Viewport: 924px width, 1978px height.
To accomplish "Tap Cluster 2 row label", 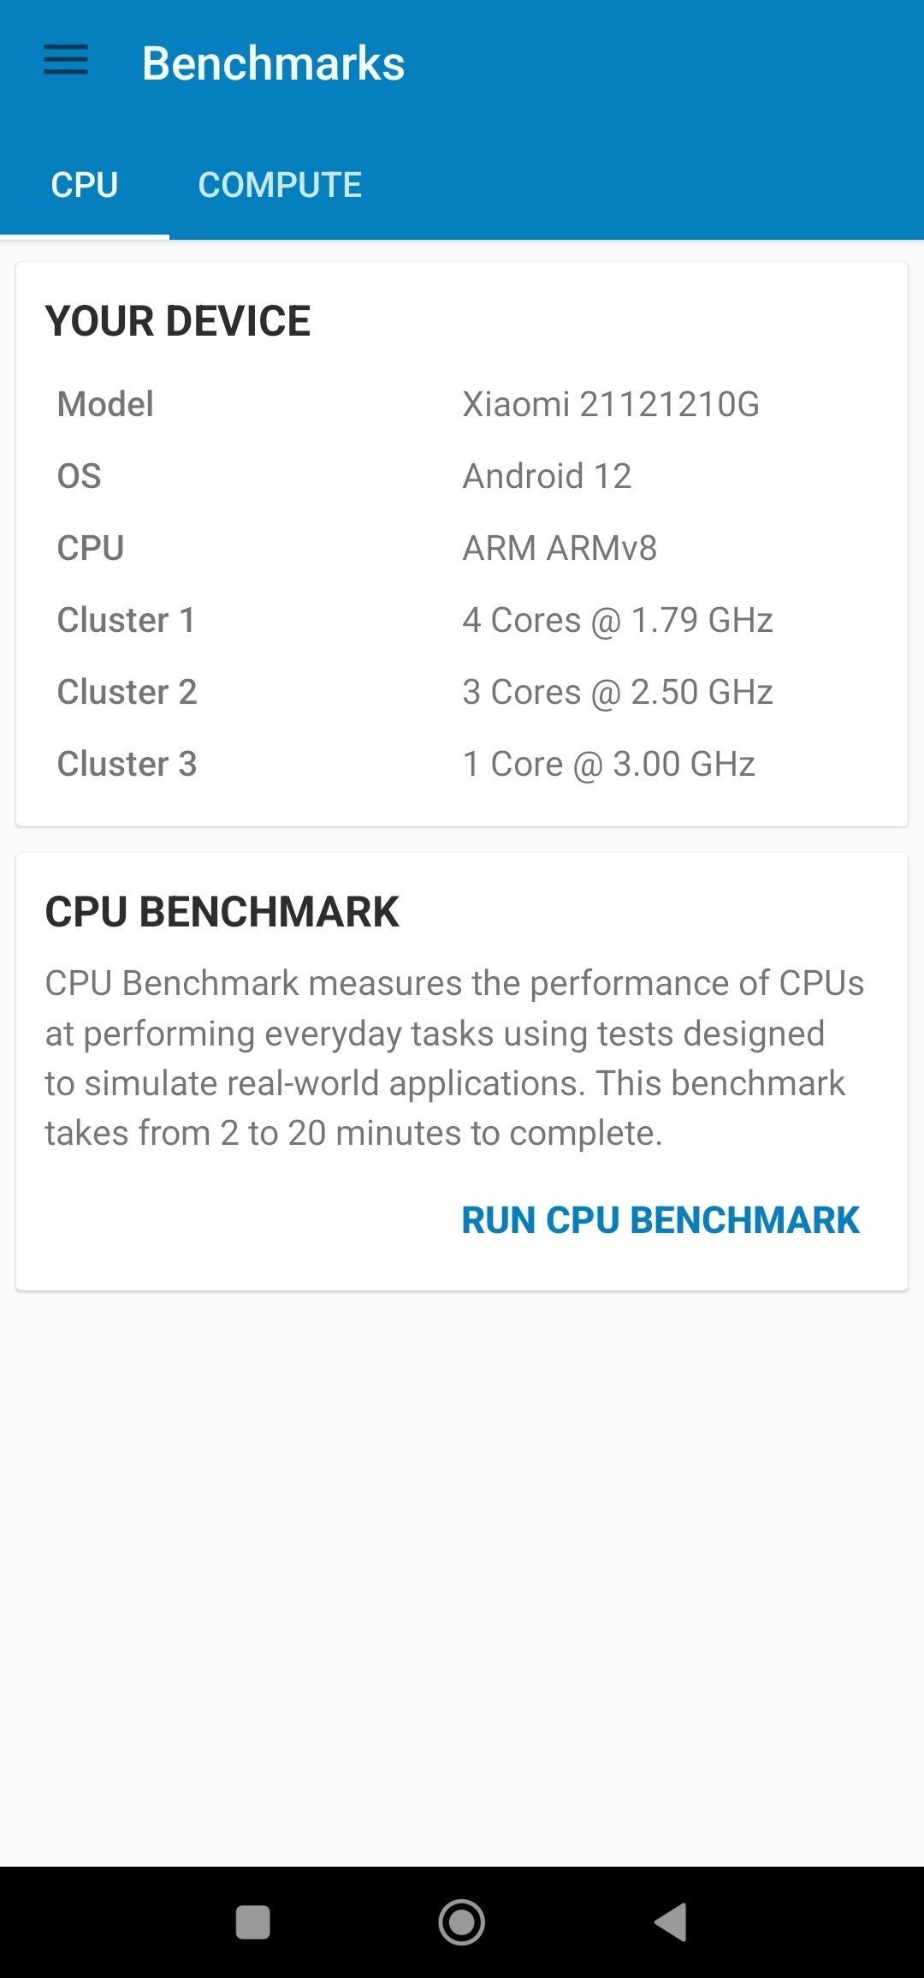I will click(x=127, y=692).
